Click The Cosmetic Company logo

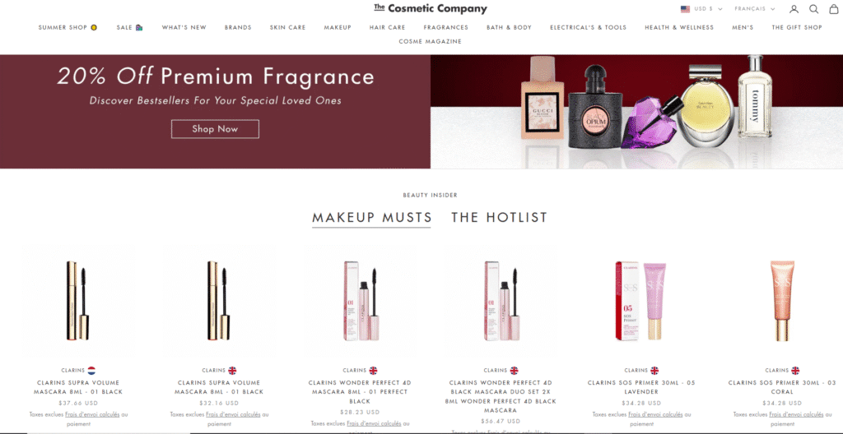(x=431, y=8)
